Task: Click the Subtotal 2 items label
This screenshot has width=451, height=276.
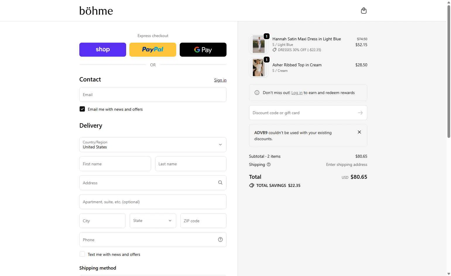Action: pyautogui.click(x=265, y=156)
